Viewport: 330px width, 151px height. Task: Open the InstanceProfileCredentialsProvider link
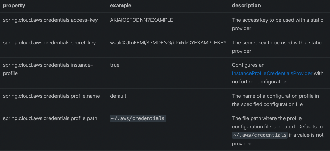[272, 73]
